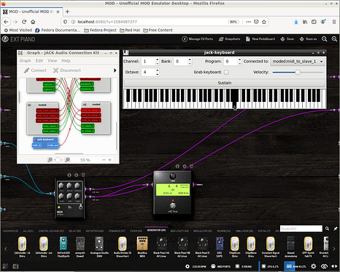Open Red Hat bookmark folder

point(130,30)
